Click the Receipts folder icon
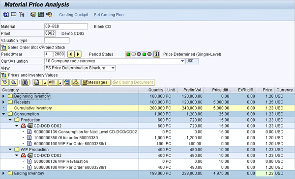Image resolution: width=295 pixels, height=179 pixels. (x=10, y=102)
